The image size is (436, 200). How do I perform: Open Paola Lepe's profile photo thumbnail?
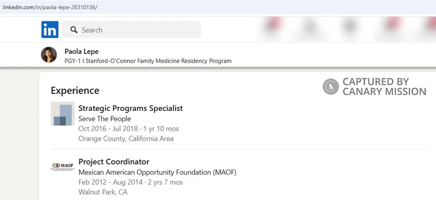[x=49, y=55]
